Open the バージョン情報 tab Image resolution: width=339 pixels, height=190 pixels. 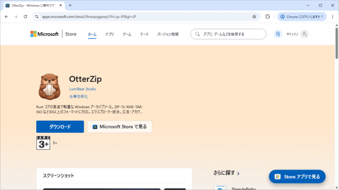(168, 34)
